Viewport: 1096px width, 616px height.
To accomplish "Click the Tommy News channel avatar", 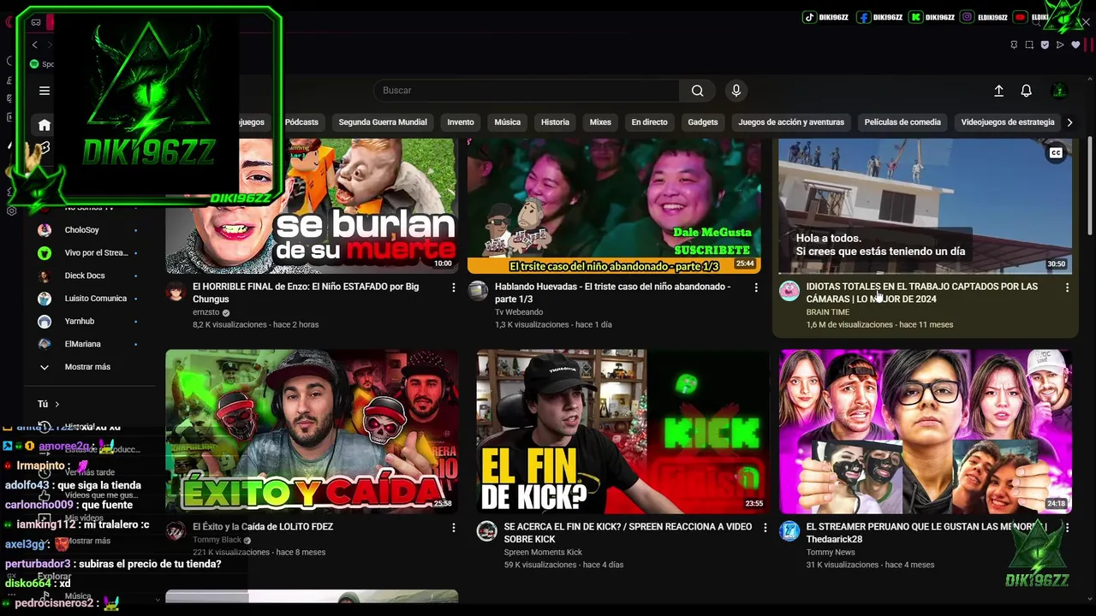I will pyautogui.click(x=789, y=531).
